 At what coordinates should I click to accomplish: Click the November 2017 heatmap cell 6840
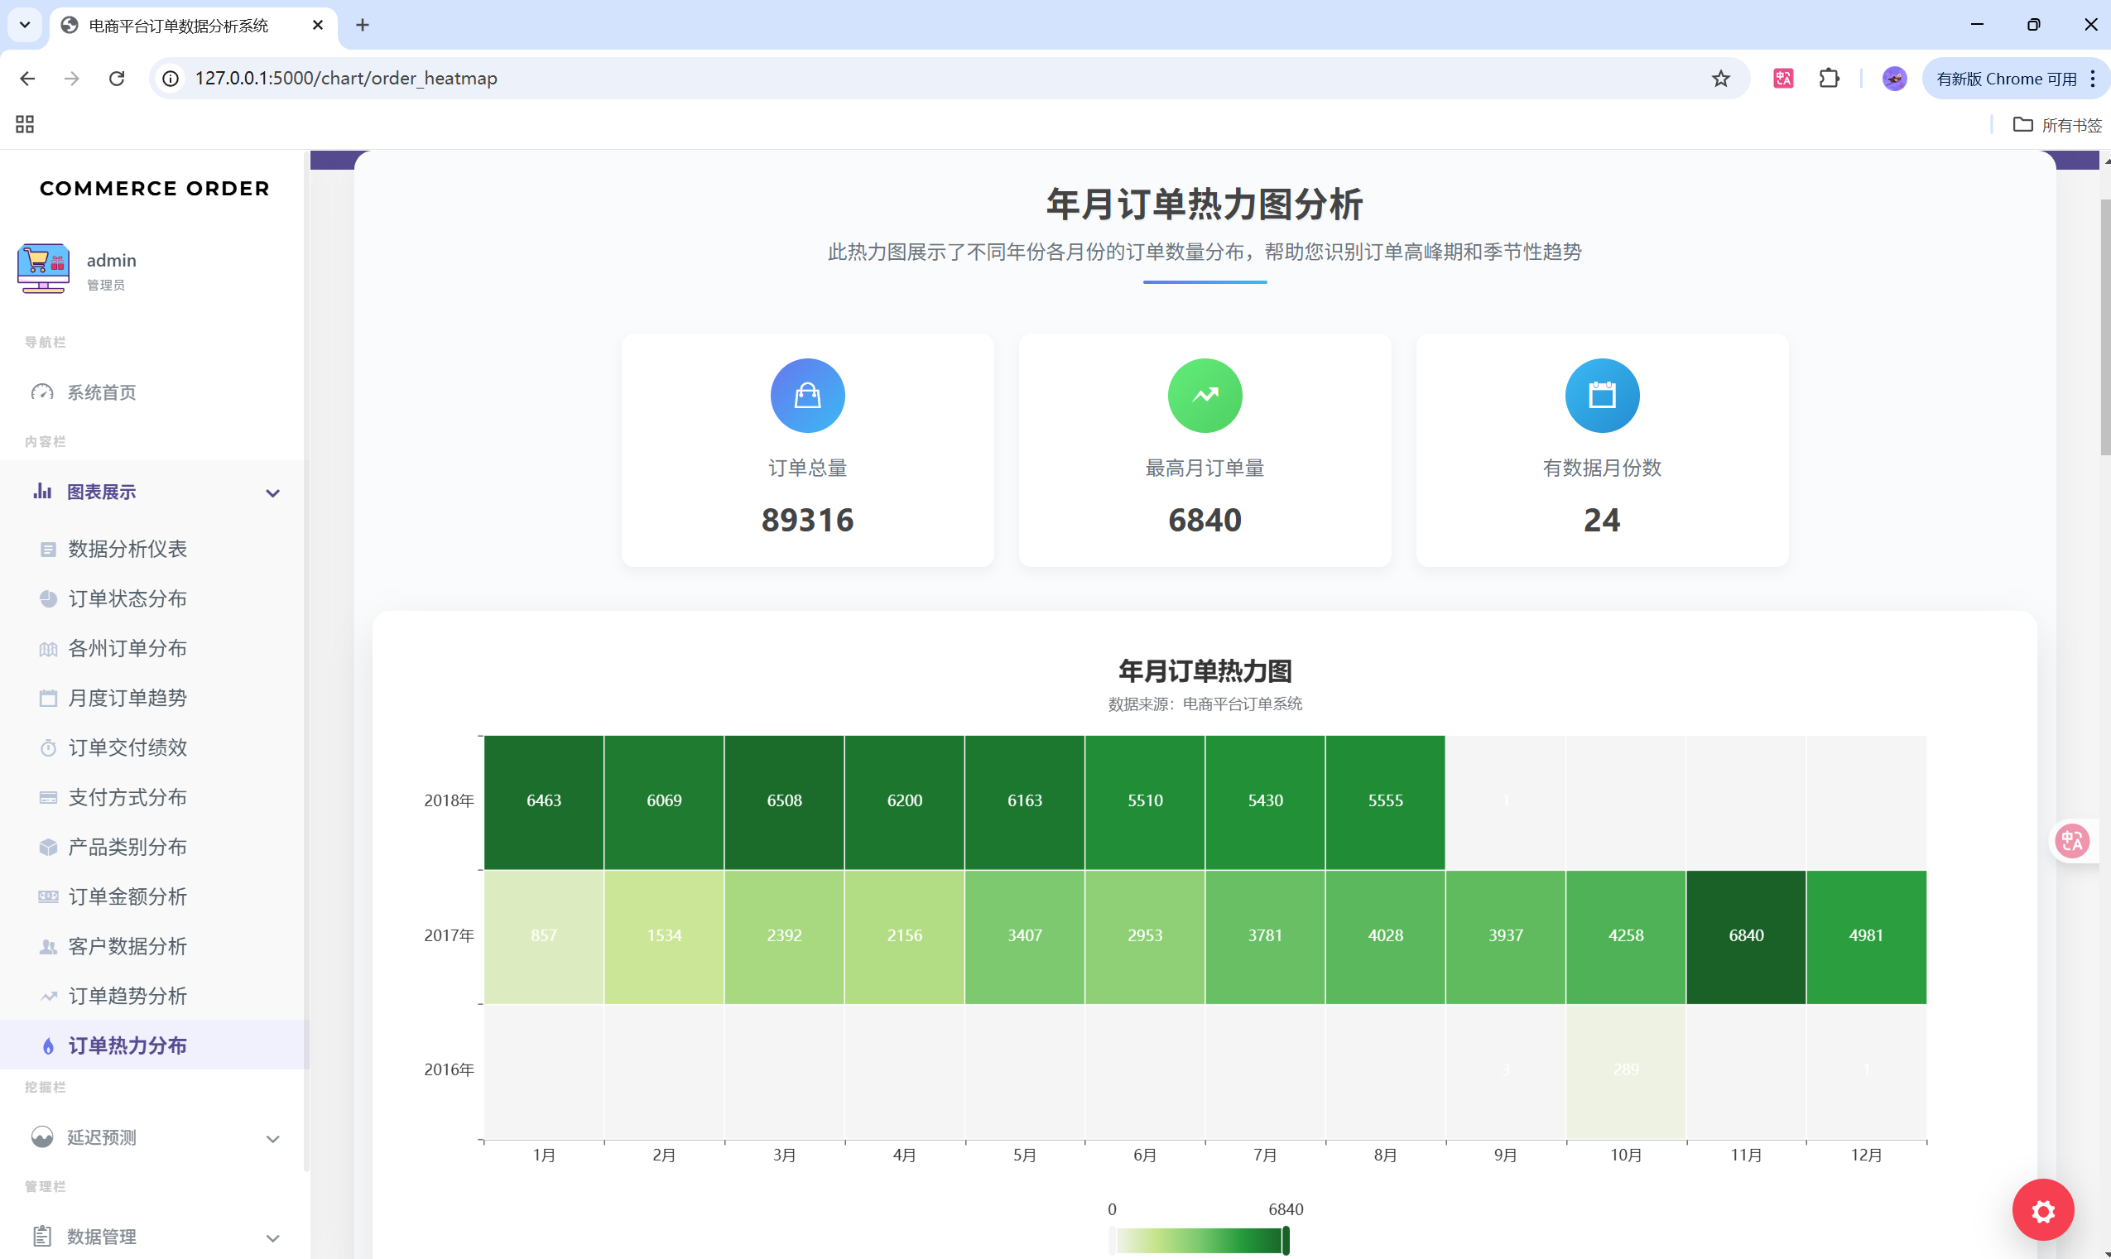click(1745, 936)
